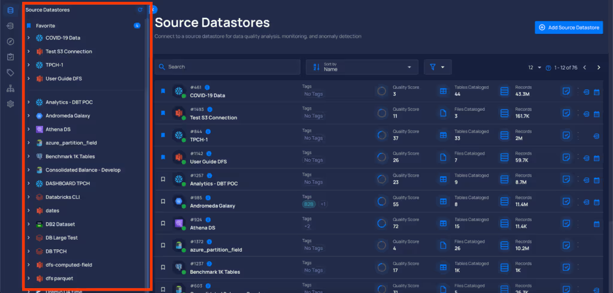This screenshot has height=293, width=613.
Task: Bookmark the Andromeda Galaxy row
Action: coord(163,201)
